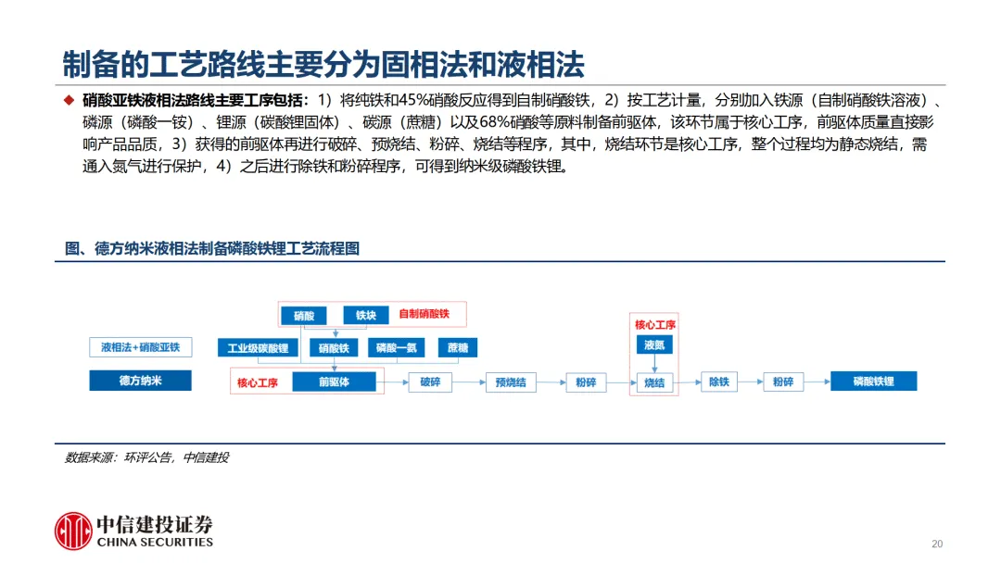
Task: Select the 前驱体 blue box
Action: [334, 382]
